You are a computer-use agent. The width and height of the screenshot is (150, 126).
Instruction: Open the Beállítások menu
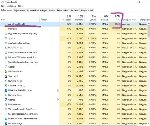point(11,6)
